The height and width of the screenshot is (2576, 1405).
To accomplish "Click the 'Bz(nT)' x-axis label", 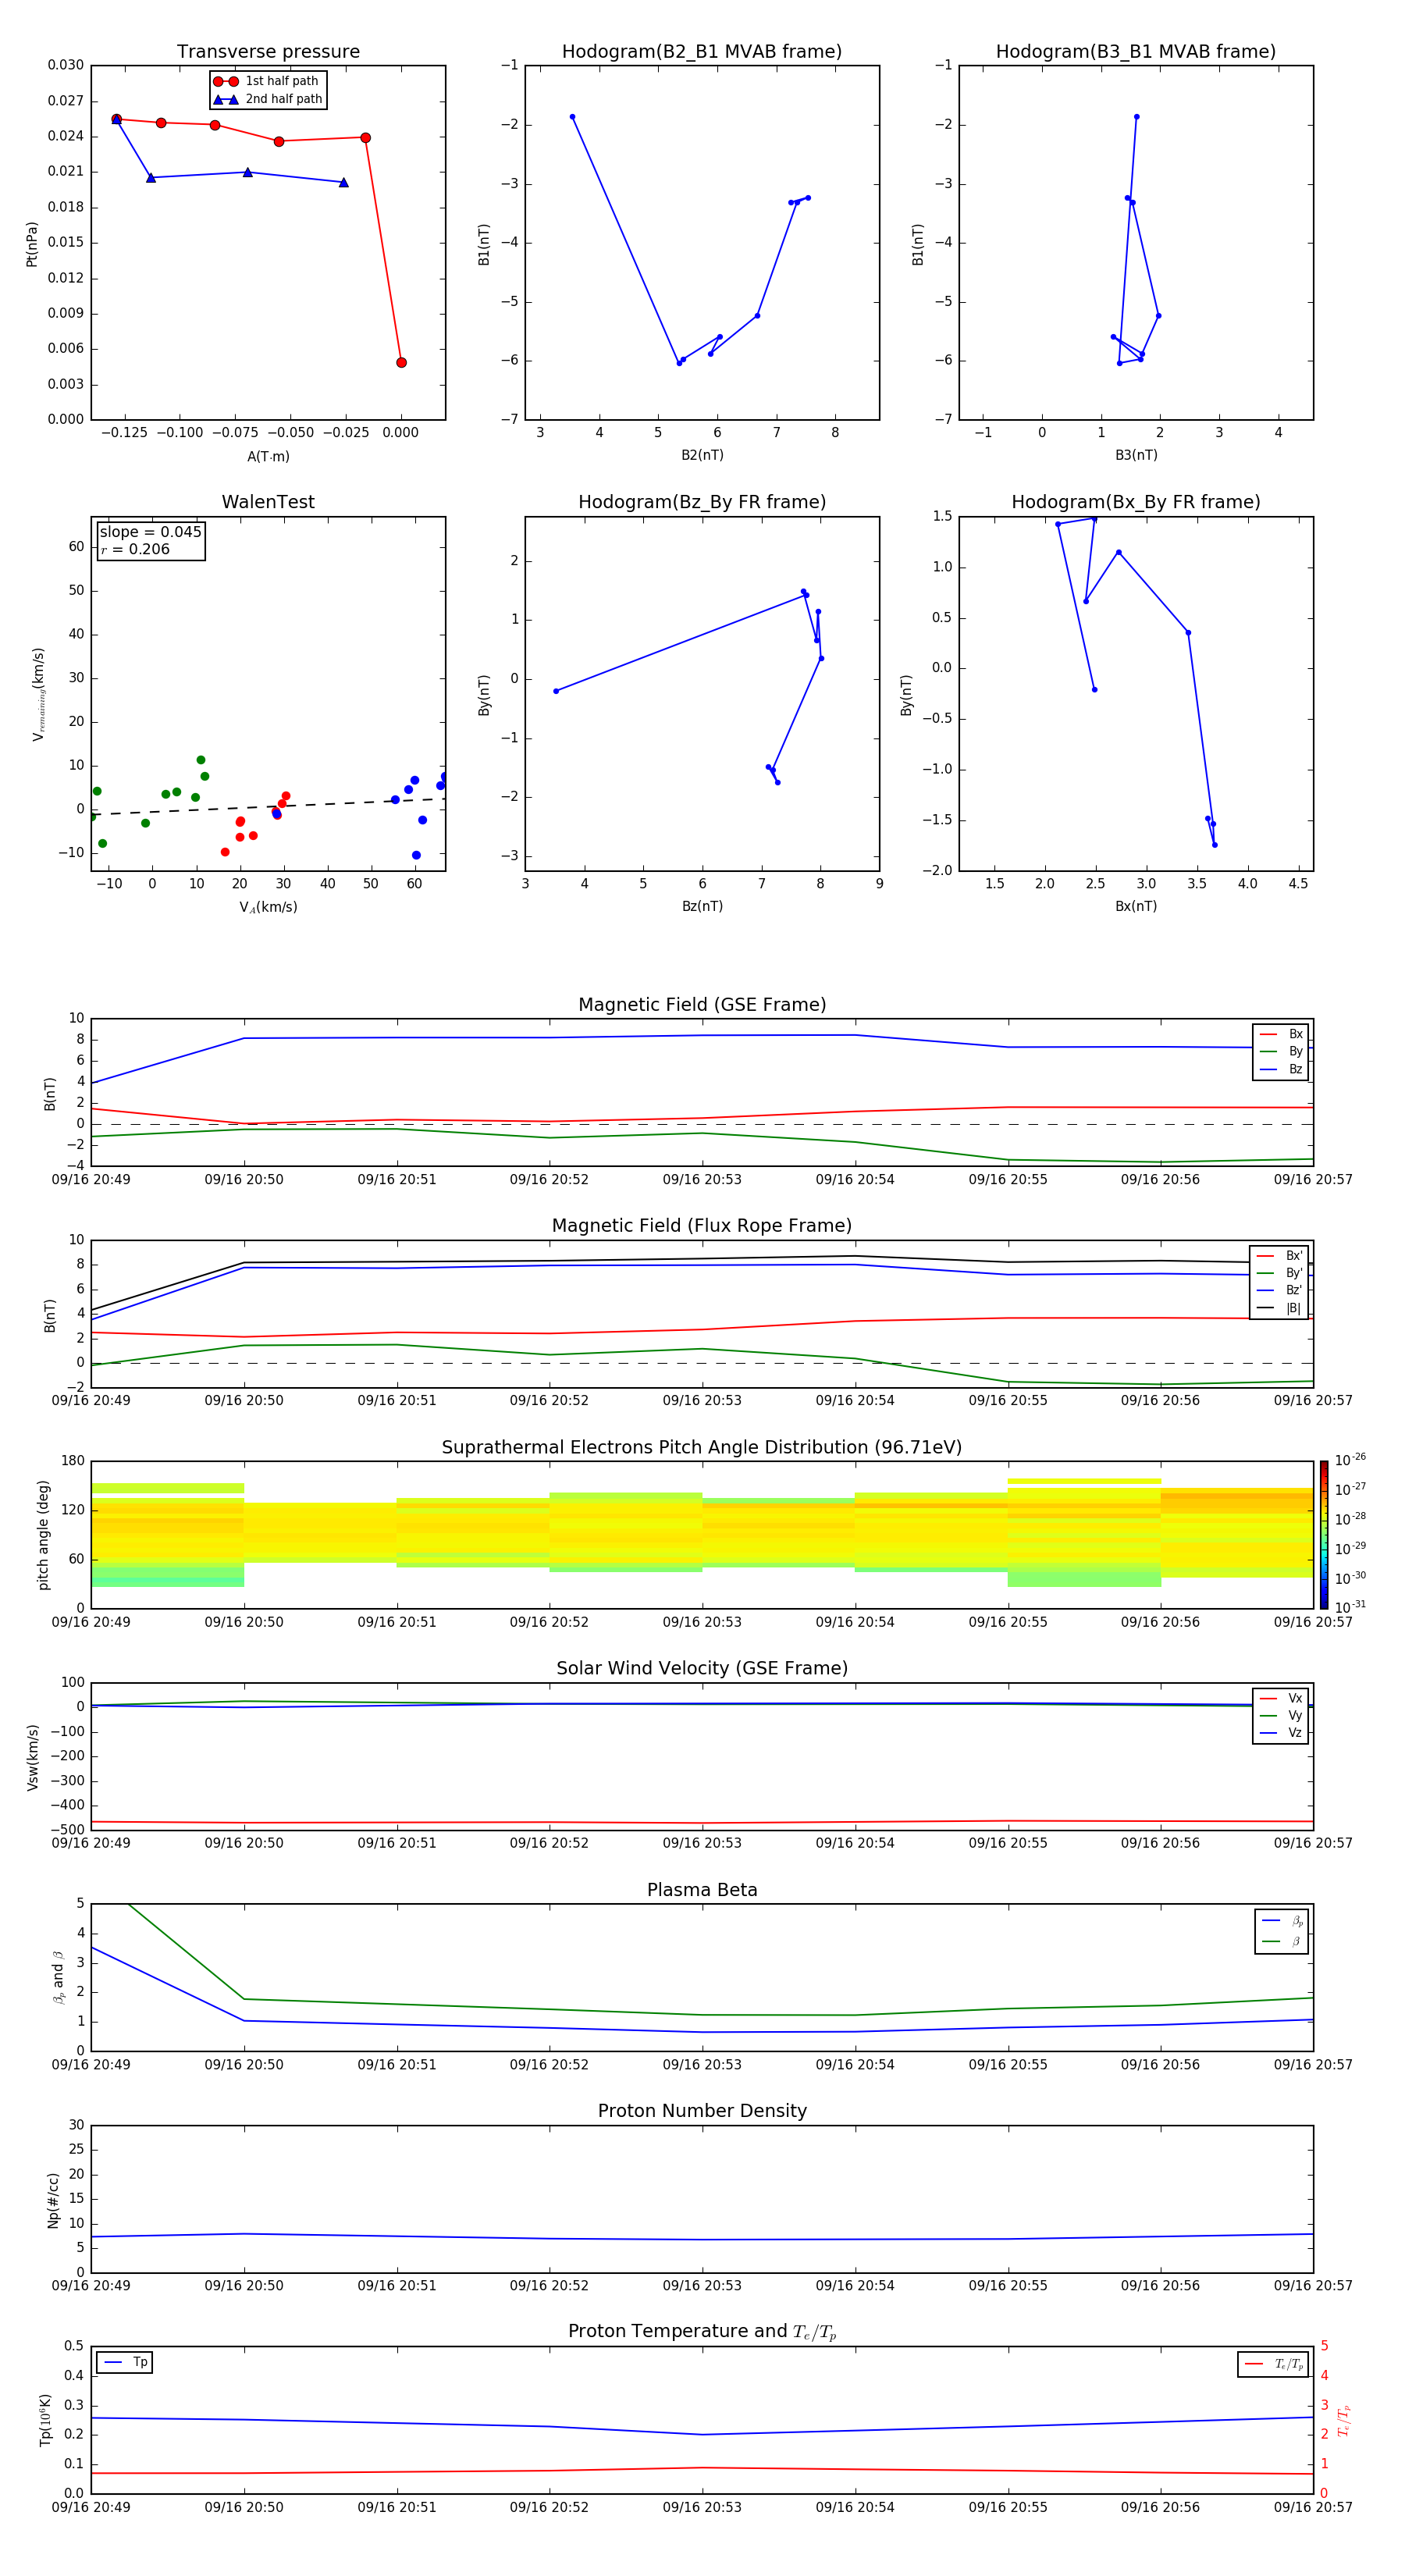I will click(x=702, y=906).
